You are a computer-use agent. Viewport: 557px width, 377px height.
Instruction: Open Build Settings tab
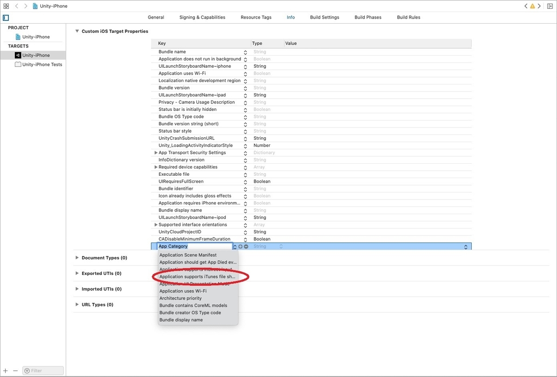324,17
